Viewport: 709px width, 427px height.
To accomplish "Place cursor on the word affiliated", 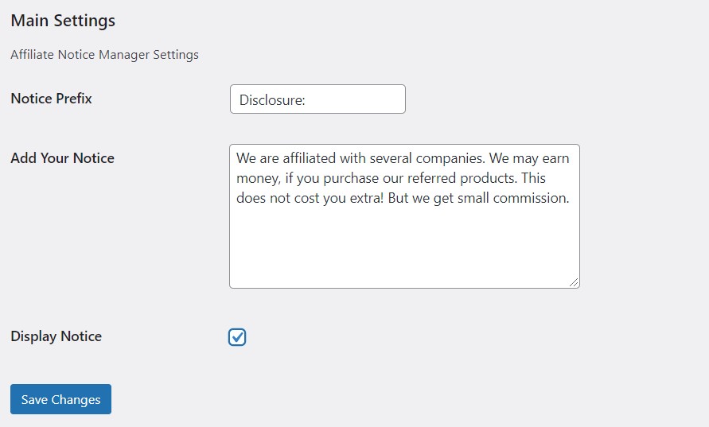I will pyautogui.click(x=310, y=158).
